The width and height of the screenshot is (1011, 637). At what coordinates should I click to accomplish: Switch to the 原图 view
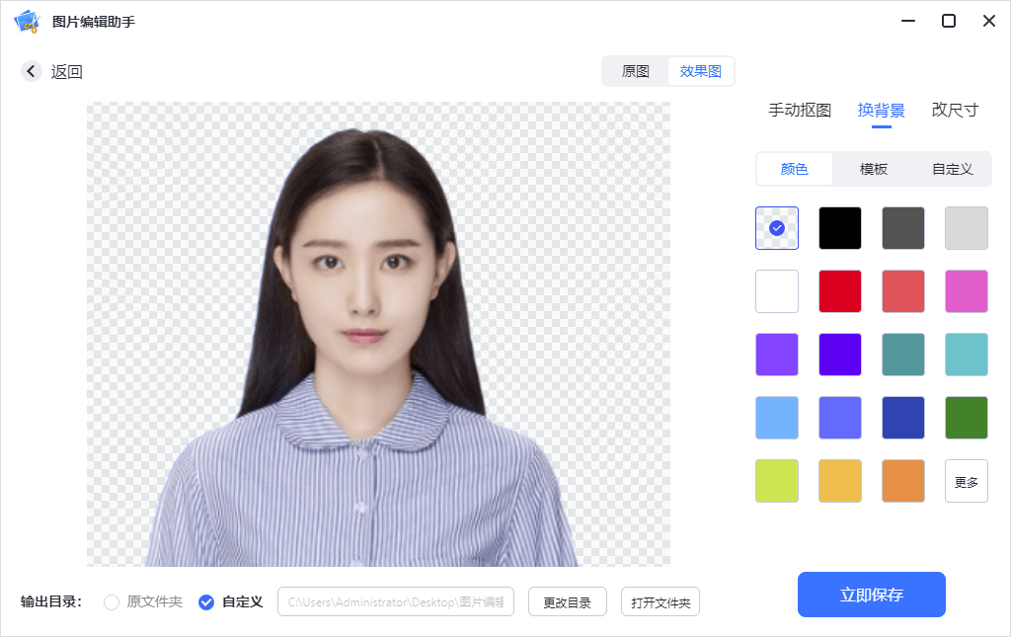pos(635,71)
